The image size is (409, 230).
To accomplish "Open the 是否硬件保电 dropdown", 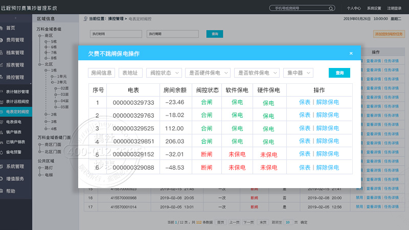I will [207, 73].
